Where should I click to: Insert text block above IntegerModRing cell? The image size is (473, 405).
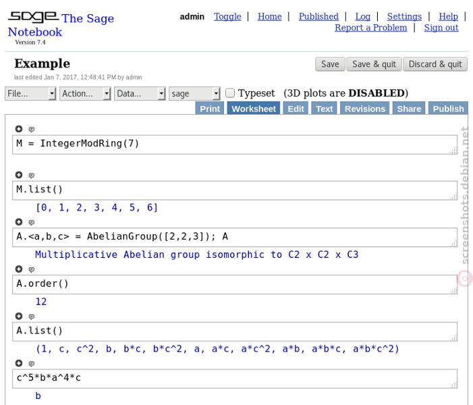[x=31, y=130]
